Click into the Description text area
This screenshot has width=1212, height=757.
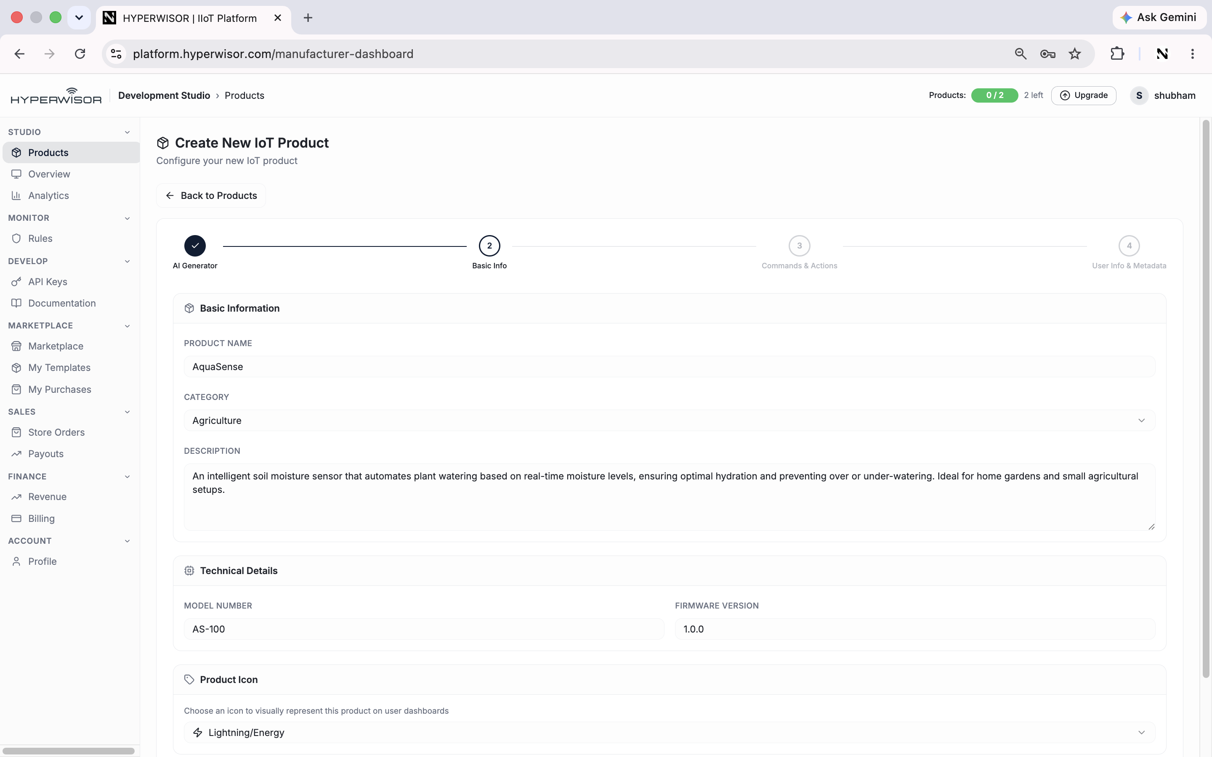pos(669,497)
